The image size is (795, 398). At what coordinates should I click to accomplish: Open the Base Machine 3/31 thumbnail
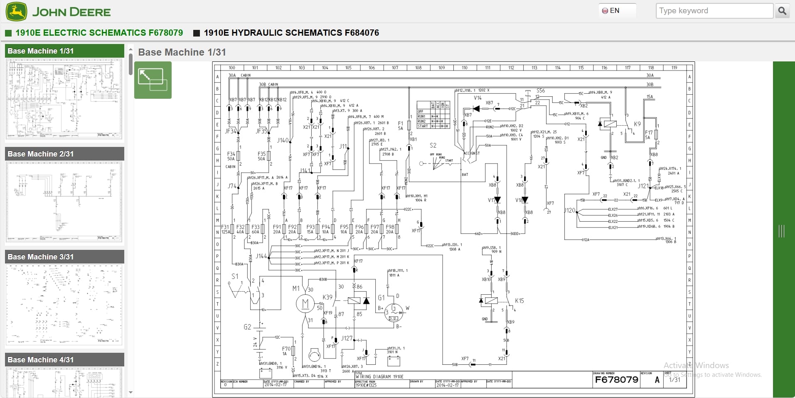[x=64, y=305]
